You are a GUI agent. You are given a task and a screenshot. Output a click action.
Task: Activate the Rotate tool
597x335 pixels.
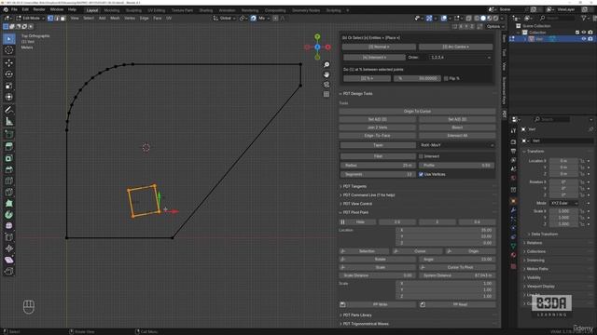tap(9, 74)
